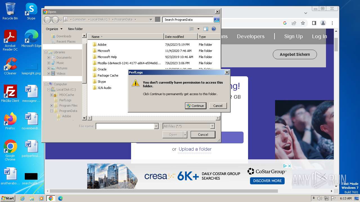The image size is (360, 202).
Task: Click the Google icon in Chrome address bar
Action: pyautogui.click(x=285, y=23)
